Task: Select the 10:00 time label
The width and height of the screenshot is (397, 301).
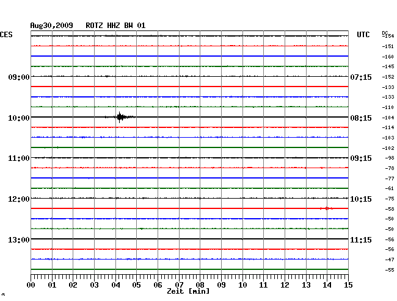Action: [x=19, y=118]
